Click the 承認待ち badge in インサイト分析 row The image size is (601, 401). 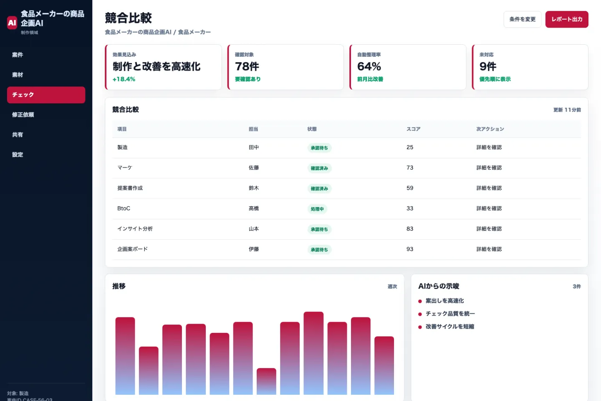(x=319, y=229)
